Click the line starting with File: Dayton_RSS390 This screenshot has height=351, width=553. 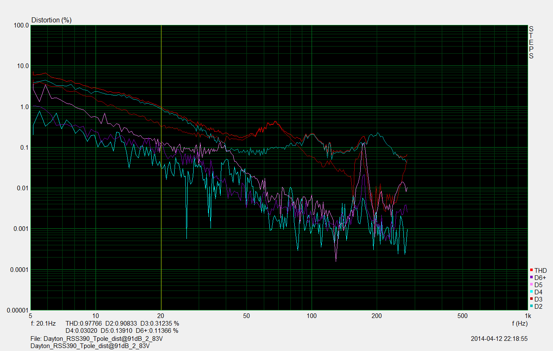(x=97, y=339)
